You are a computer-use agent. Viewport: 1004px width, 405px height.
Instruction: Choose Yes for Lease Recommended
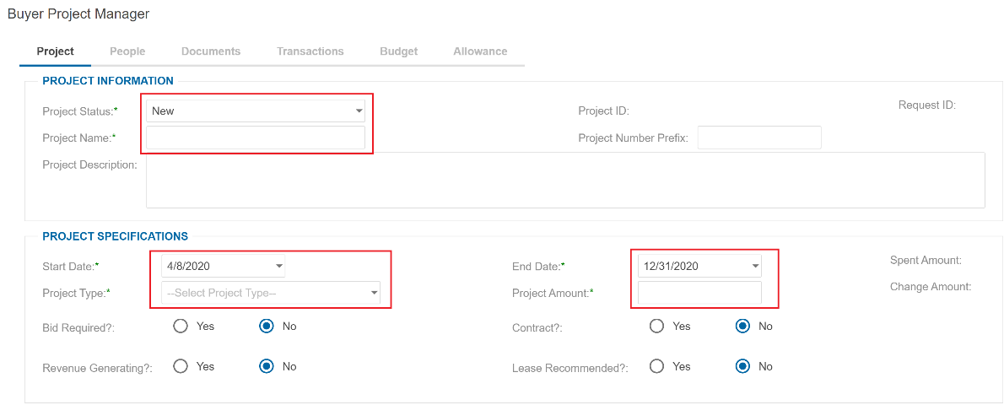coord(656,366)
